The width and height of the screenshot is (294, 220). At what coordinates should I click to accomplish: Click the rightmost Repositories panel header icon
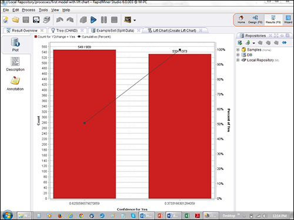(288, 36)
